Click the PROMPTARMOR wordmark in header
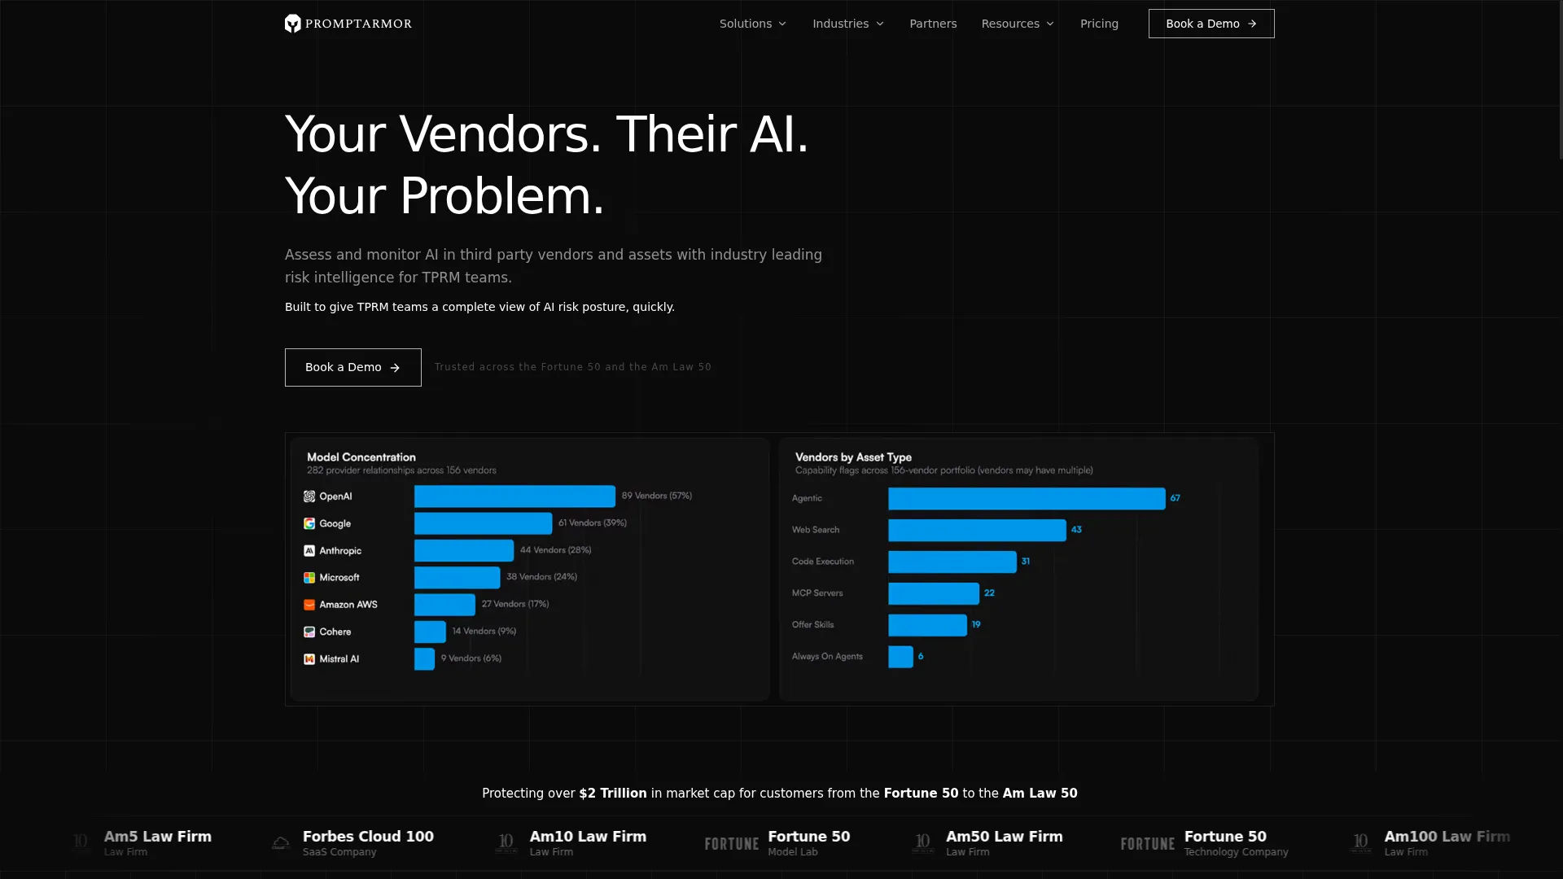Image resolution: width=1563 pixels, height=879 pixels. (x=358, y=24)
